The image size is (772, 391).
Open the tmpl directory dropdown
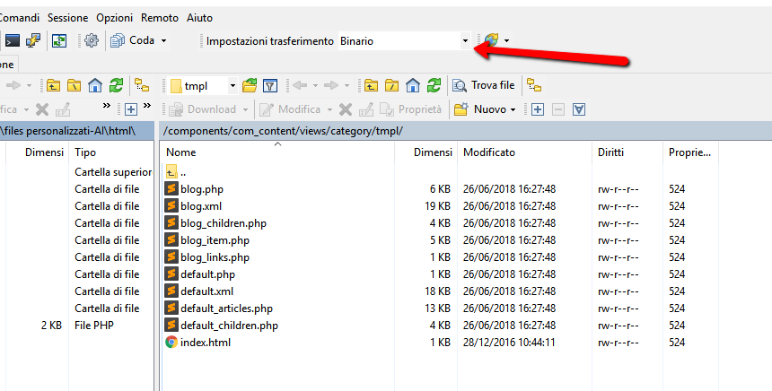232,86
